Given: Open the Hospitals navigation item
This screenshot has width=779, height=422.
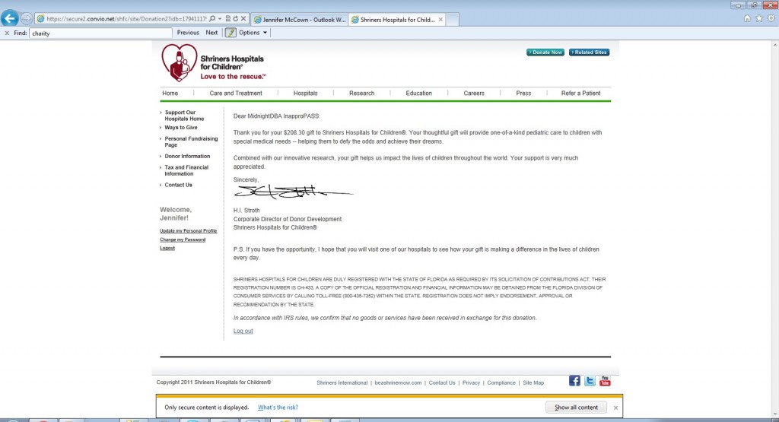Looking at the screenshot, I should [305, 94].
